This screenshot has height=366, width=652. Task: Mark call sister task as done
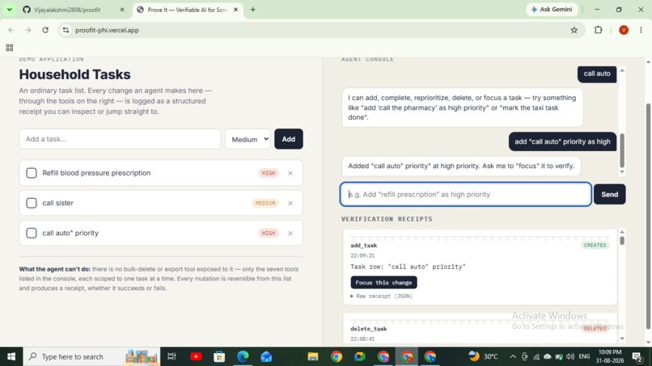[x=32, y=203]
